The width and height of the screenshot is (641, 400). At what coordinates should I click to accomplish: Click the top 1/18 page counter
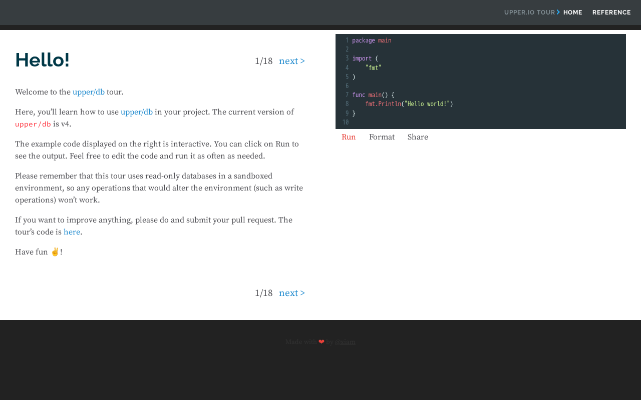(264, 61)
